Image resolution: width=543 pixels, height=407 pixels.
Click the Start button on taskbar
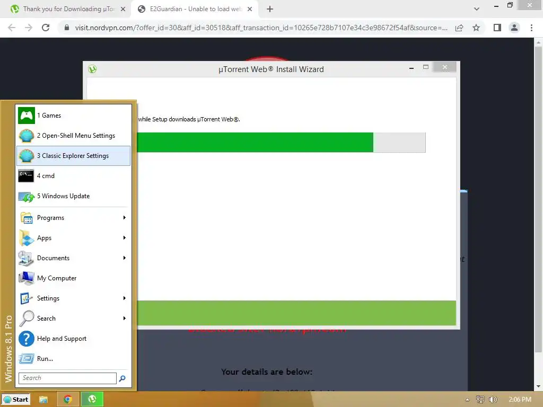pyautogui.click(x=15, y=400)
